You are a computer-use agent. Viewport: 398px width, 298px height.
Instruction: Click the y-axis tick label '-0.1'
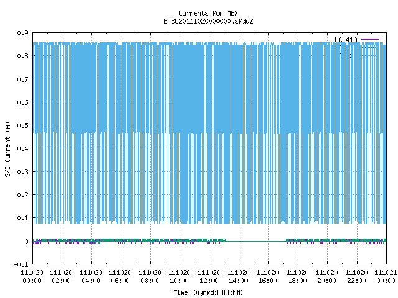21,264
